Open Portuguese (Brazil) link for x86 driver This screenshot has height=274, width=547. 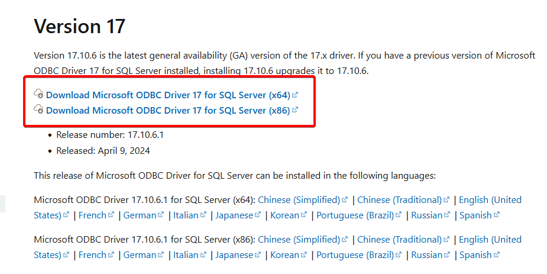click(355, 255)
